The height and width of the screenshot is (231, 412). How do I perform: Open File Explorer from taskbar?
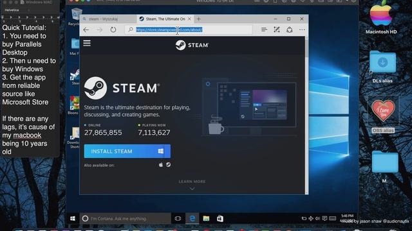point(206,218)
